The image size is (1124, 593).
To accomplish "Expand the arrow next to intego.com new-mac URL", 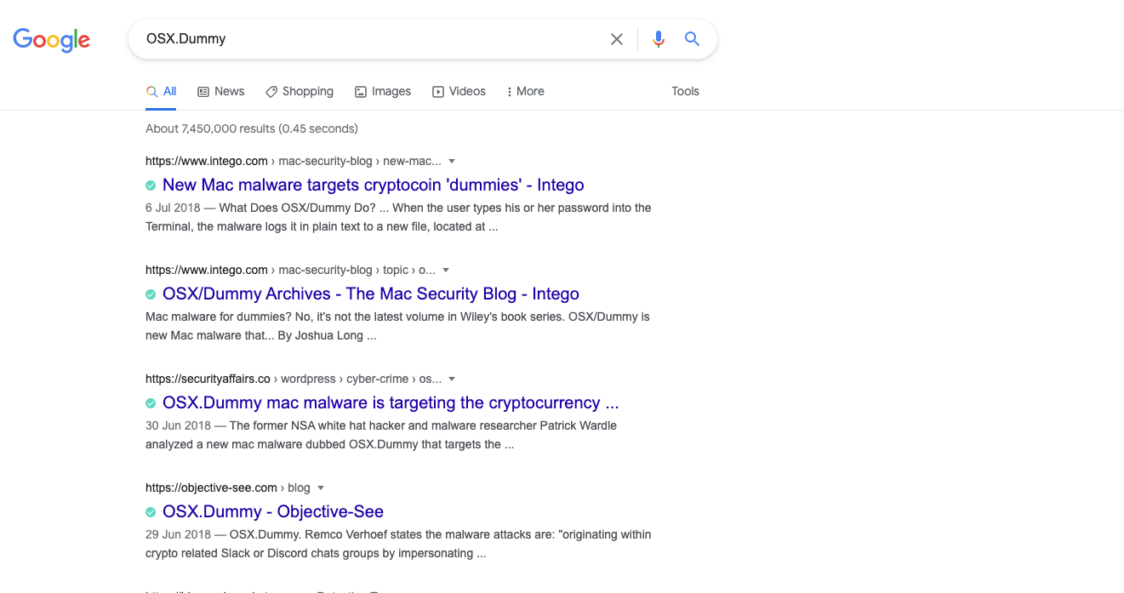I will coord(452,161).
